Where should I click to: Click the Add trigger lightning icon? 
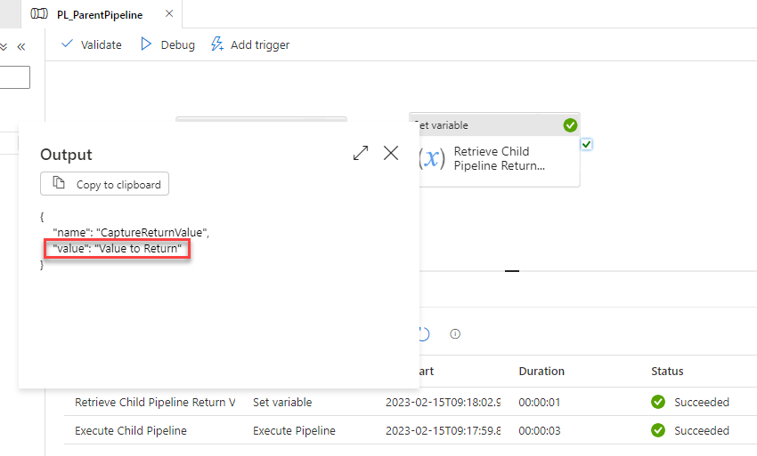[x=217, y=44]
